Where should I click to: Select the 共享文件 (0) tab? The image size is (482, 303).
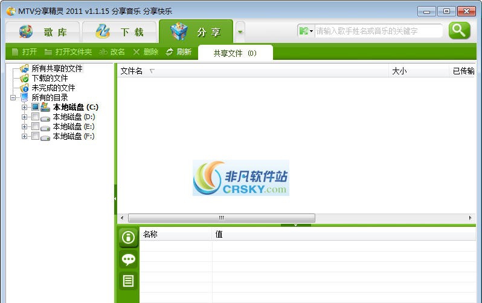pyautogui.click(x=236, y=53)
